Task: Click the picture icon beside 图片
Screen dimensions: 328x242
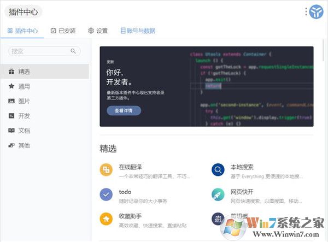Action: coord(11,101)
